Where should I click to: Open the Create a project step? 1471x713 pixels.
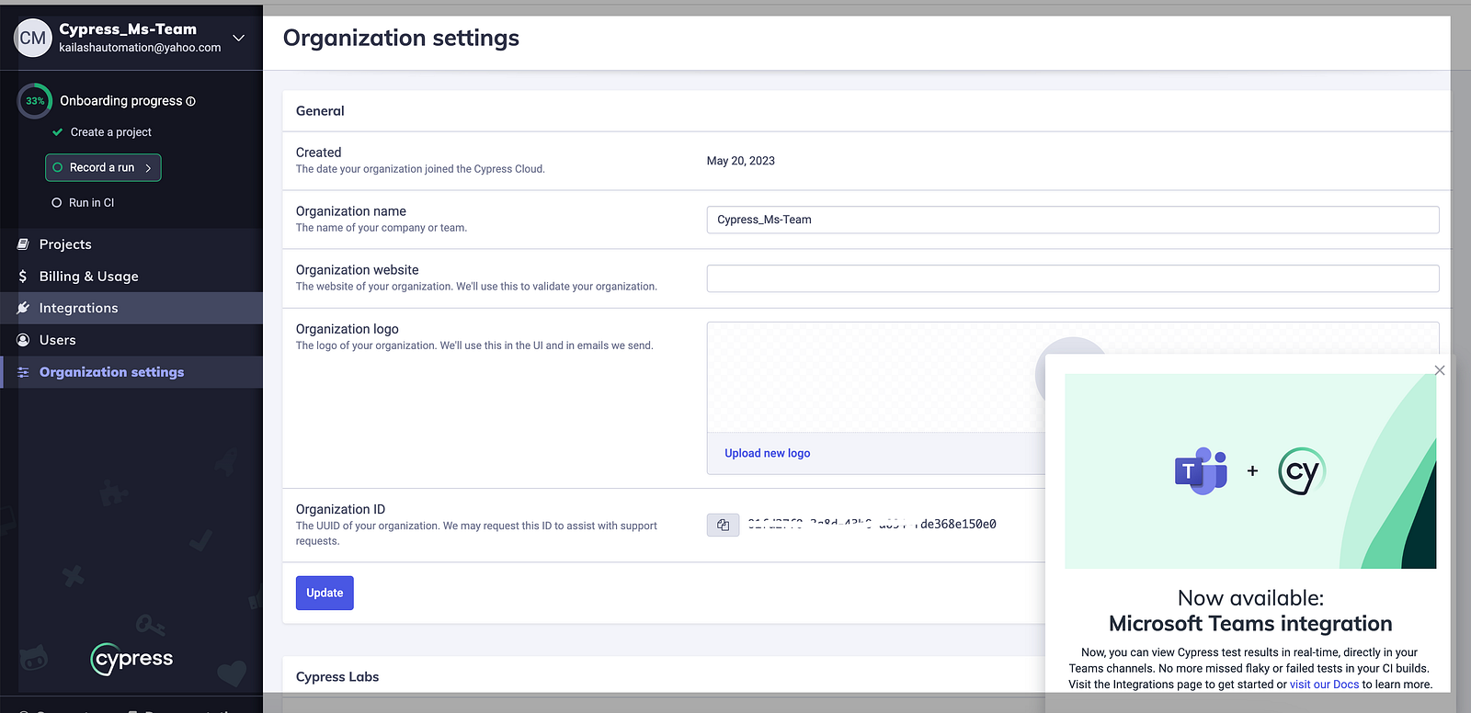(111, 132)
